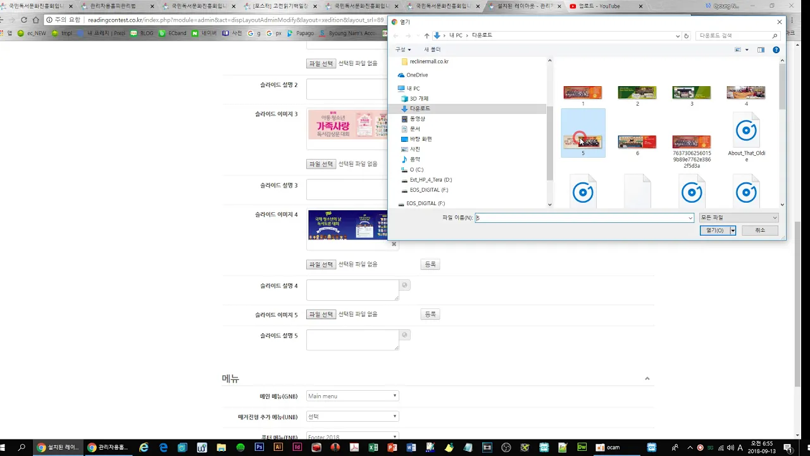810x456 pixels.
Task: Click 등록 button for slide image 4
Action: pyautogui.click(x=430, y=265)
